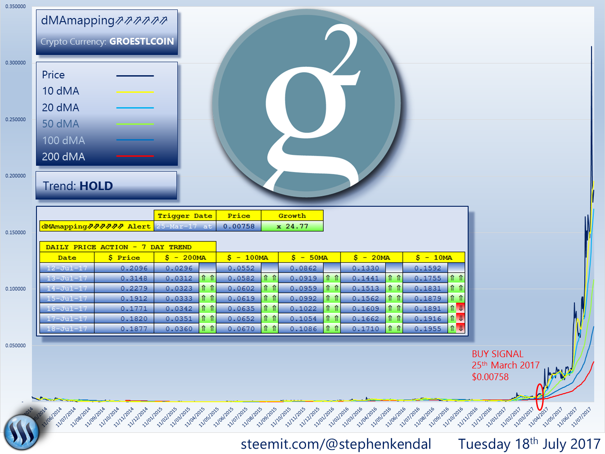Click green arrows beside 0.1086 50MA value

(332, 329)
